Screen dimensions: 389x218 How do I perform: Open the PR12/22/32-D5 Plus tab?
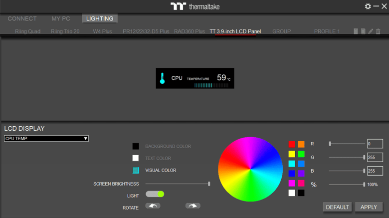point(146,31)
